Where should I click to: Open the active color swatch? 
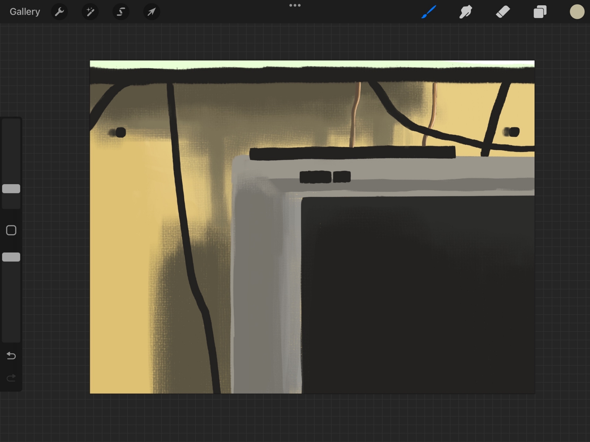577,12
